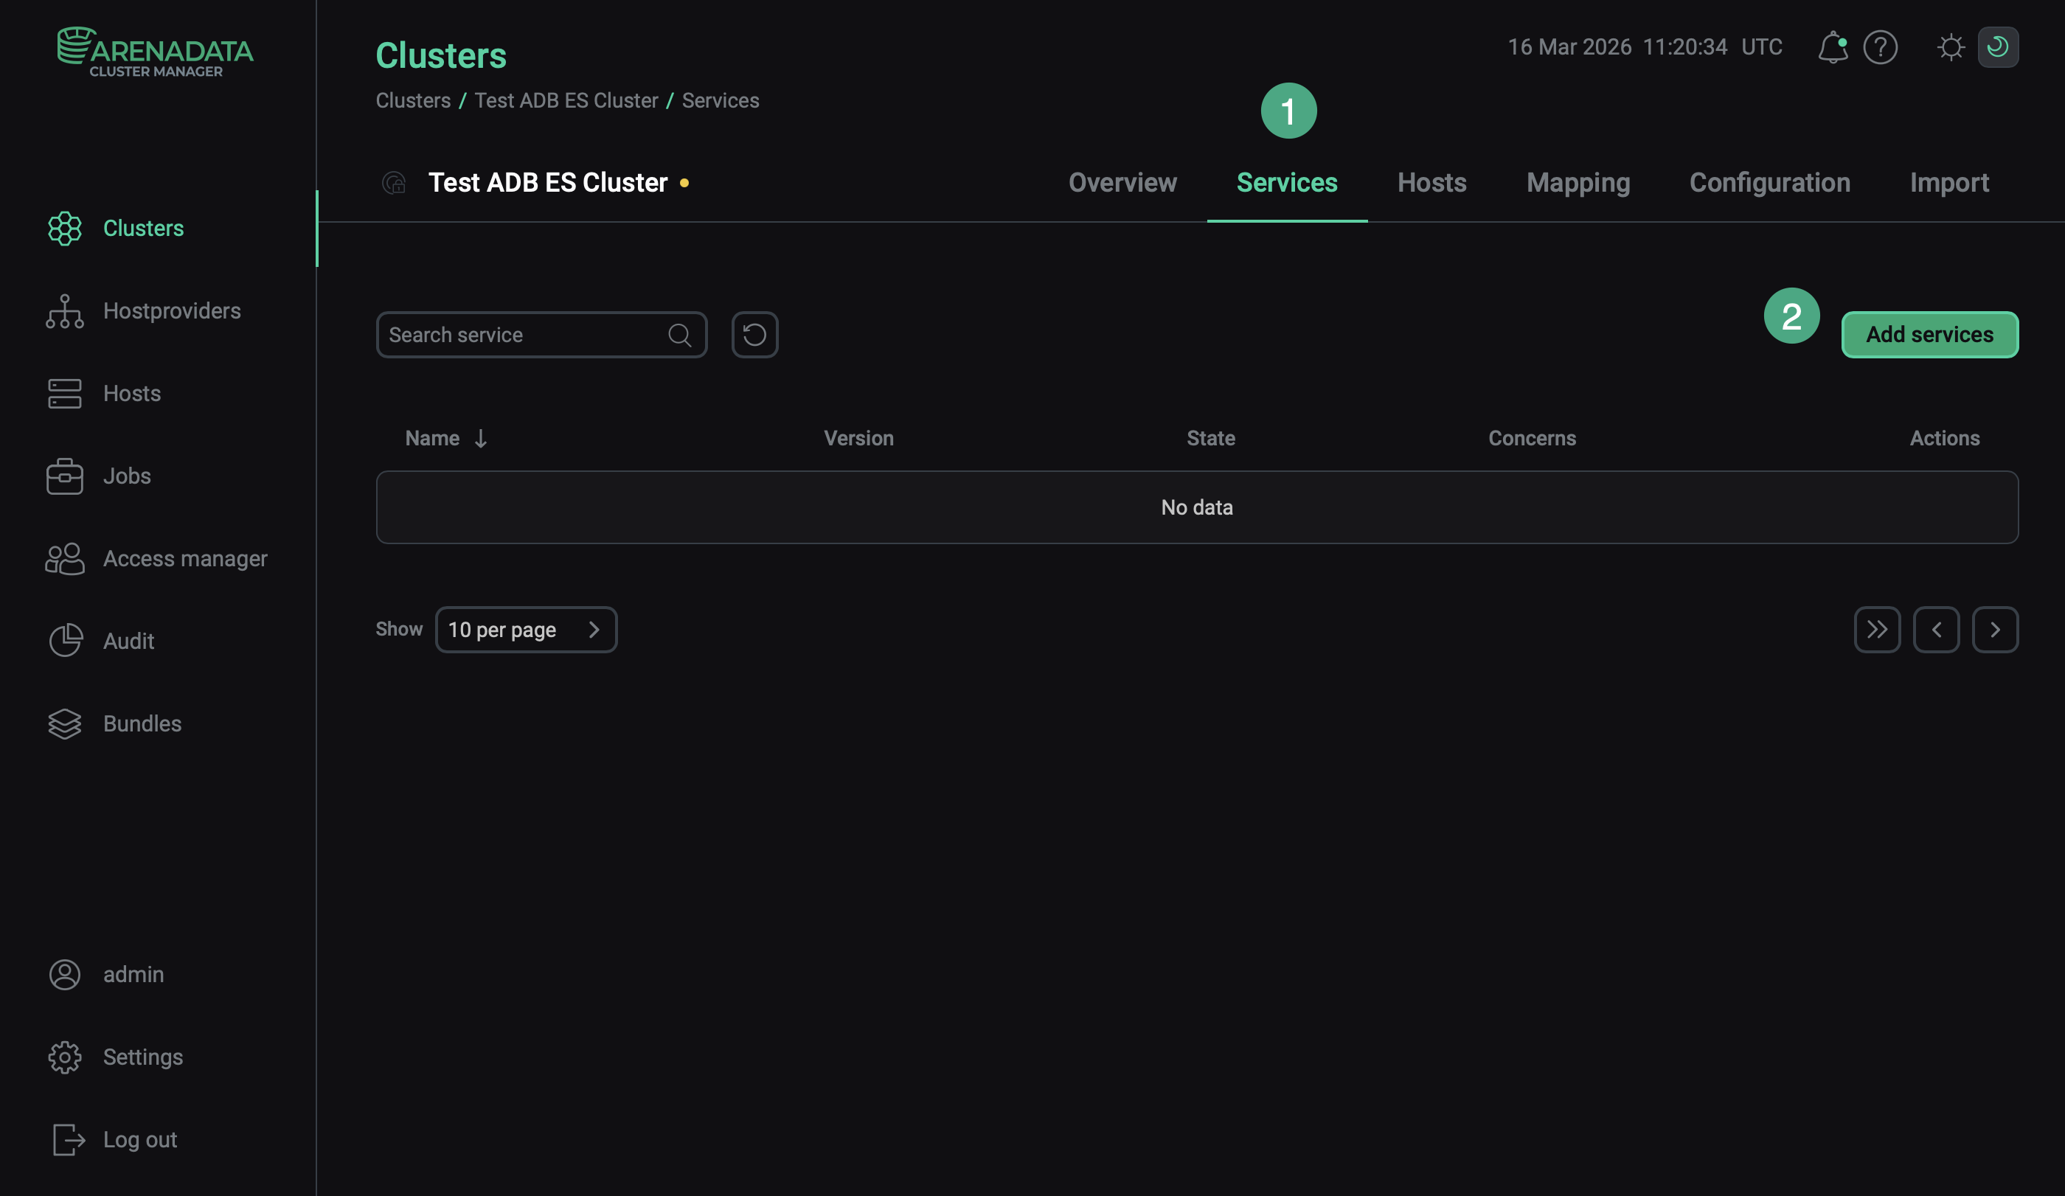The image size is (2065, 1196).
Task: Go to next page chevron
Action: point(1994,630)
